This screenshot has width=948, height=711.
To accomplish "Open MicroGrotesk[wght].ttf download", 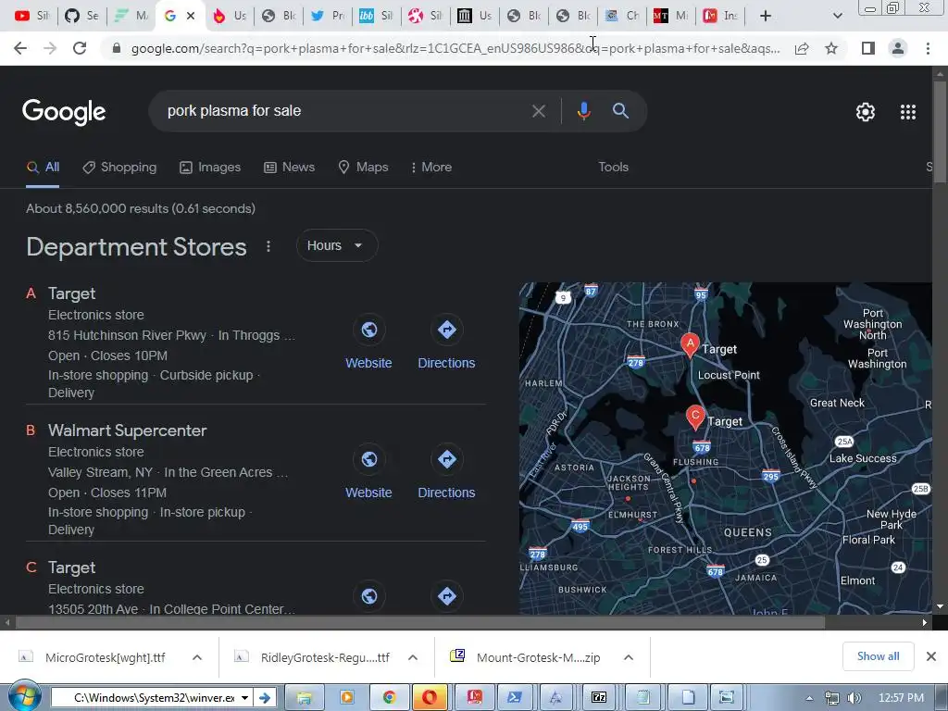I will [106, 658].
